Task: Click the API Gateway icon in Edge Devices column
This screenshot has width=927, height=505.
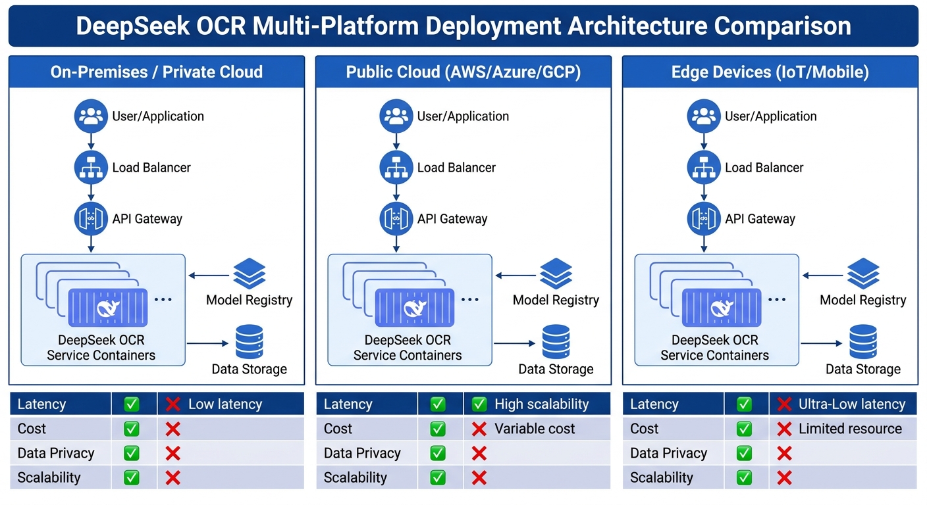Action: [704, 219]
